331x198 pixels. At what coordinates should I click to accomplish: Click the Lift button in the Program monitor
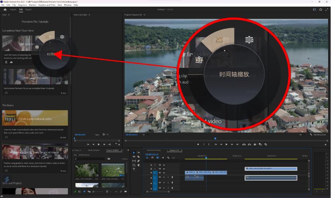pyautogui.click(x=244, y=145)
